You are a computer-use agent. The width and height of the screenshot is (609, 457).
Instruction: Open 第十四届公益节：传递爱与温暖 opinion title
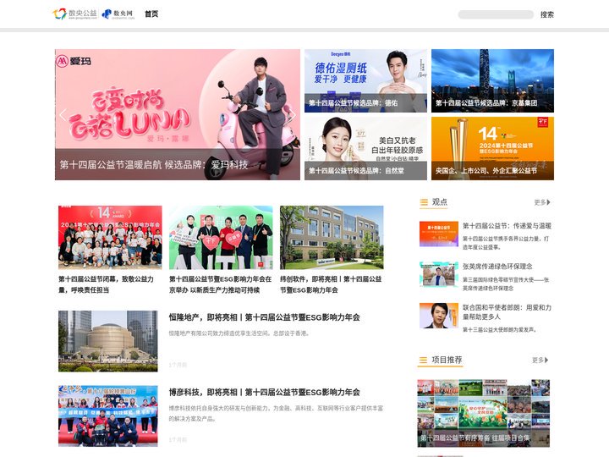click(x=507, y=226)
